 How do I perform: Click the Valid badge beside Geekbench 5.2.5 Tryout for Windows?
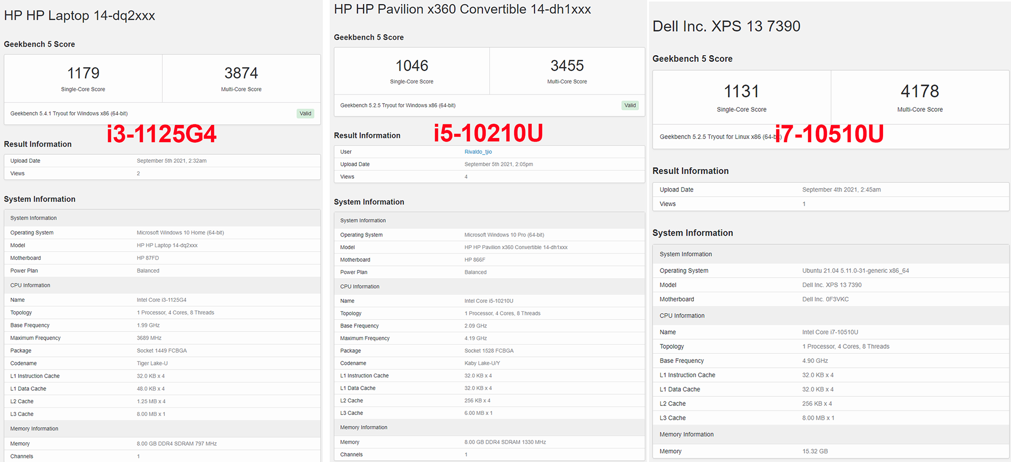(630, 106)
